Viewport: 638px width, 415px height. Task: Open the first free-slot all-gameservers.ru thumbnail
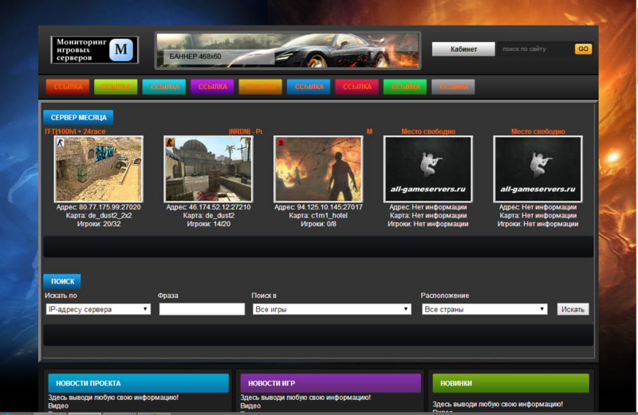click(428, 169)
